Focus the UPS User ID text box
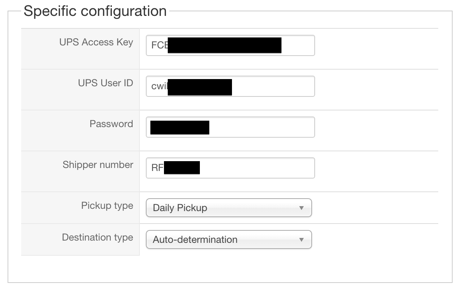 pos(272,86)
